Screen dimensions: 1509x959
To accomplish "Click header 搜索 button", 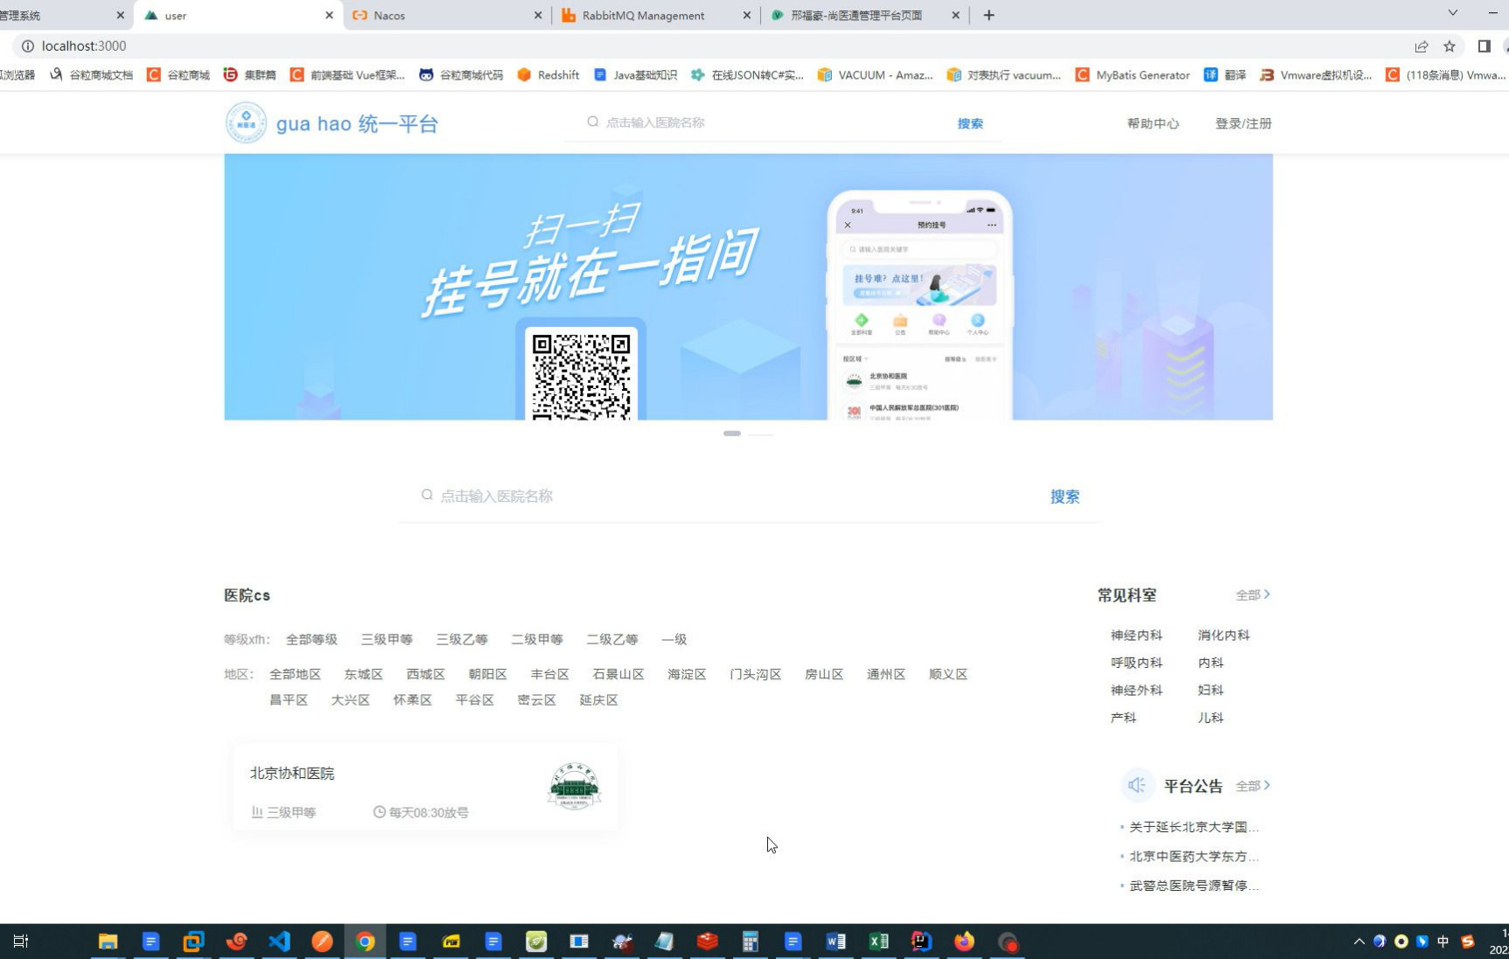I will tap(970, 123).
